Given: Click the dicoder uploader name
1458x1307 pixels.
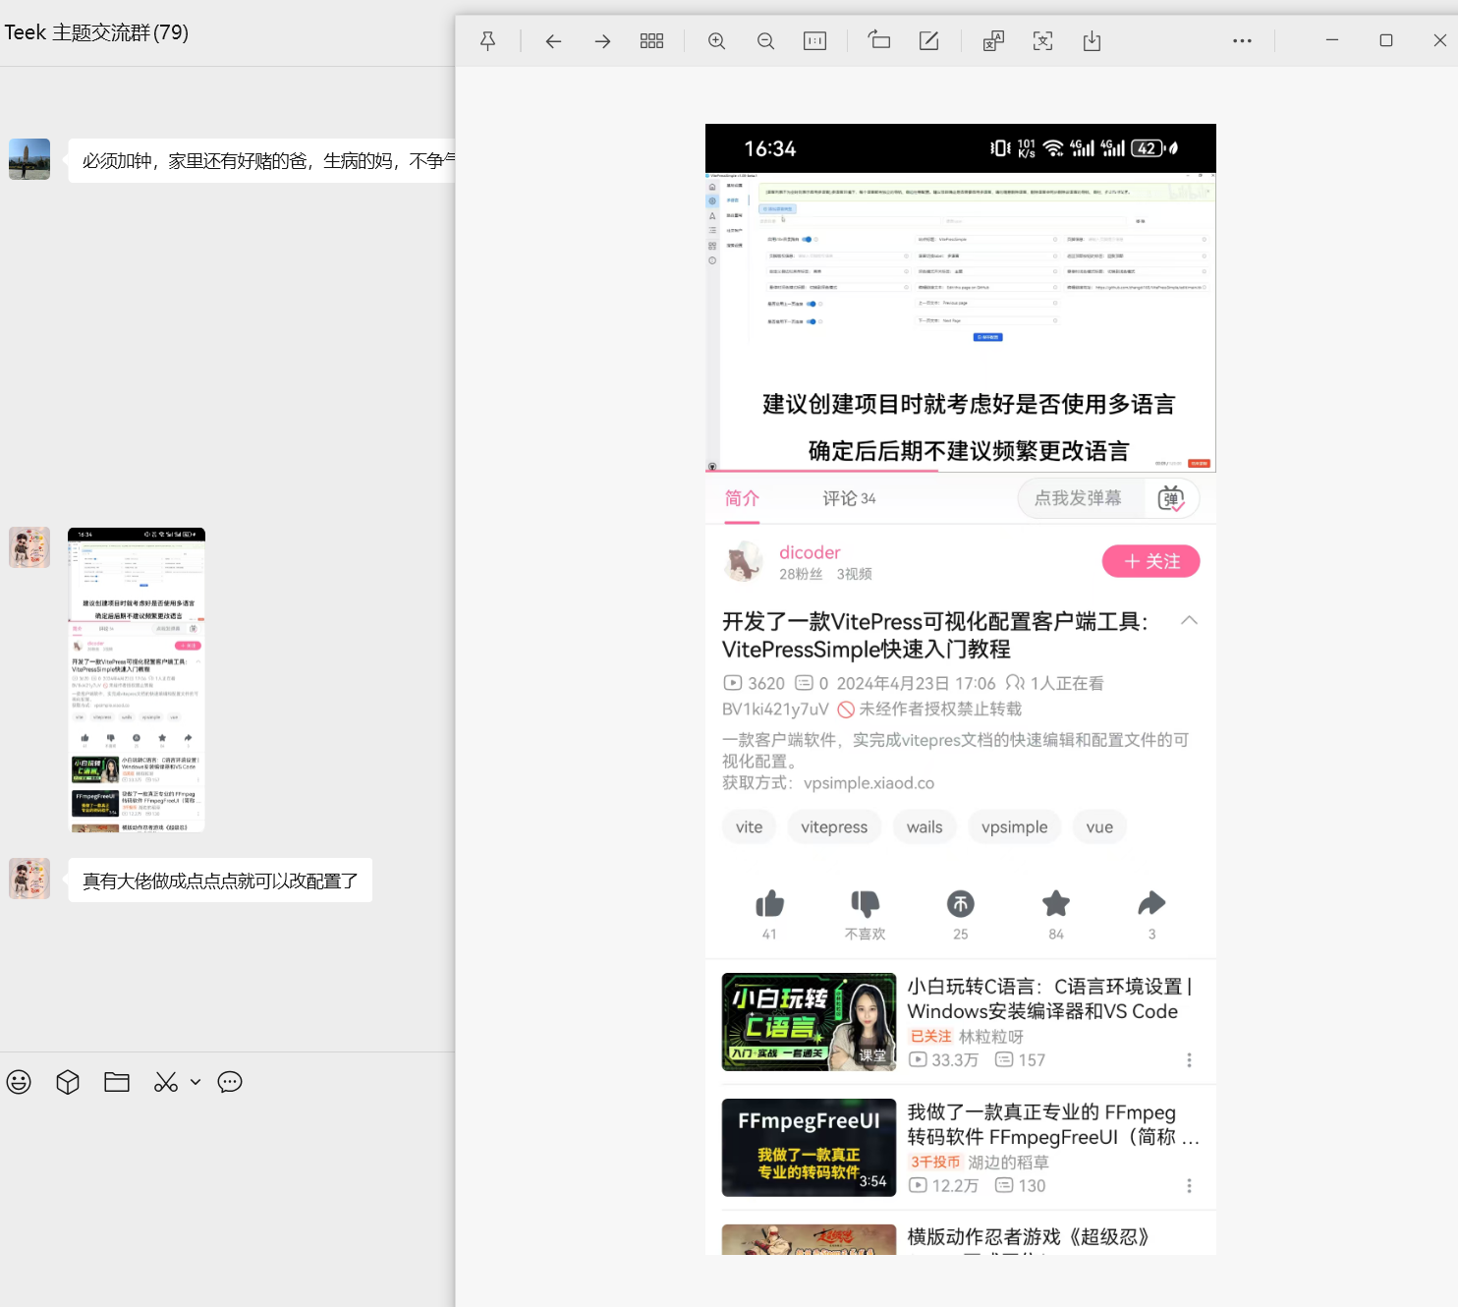Looking at the screenshot, I should 810,552.
